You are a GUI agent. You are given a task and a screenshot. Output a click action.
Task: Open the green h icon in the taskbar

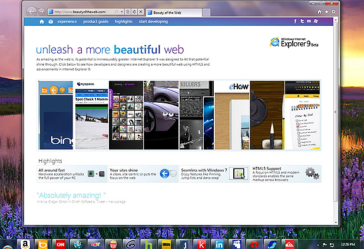(x=148, y=244)
